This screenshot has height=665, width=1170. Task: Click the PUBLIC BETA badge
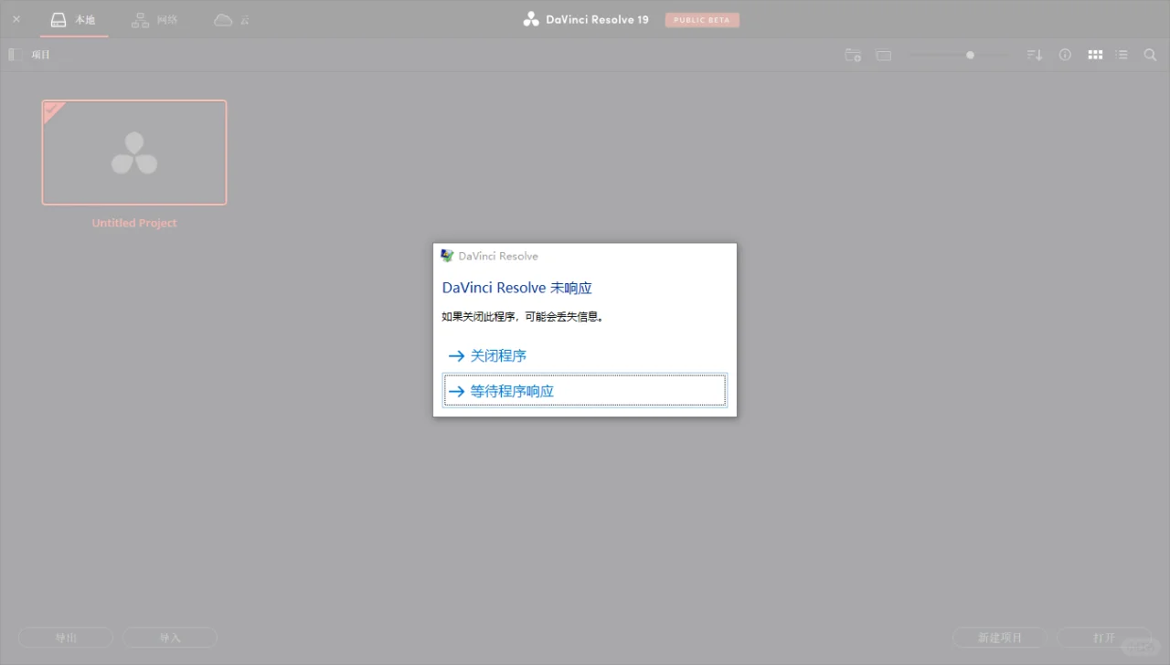pyautogui.click(x=702, y=19)
